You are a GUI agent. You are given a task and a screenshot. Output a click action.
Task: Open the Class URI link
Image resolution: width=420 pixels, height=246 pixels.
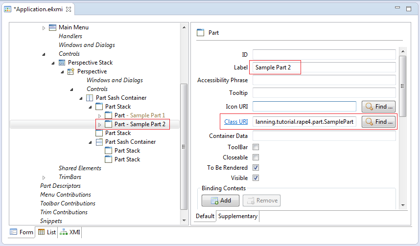click(x=236, y=122)
